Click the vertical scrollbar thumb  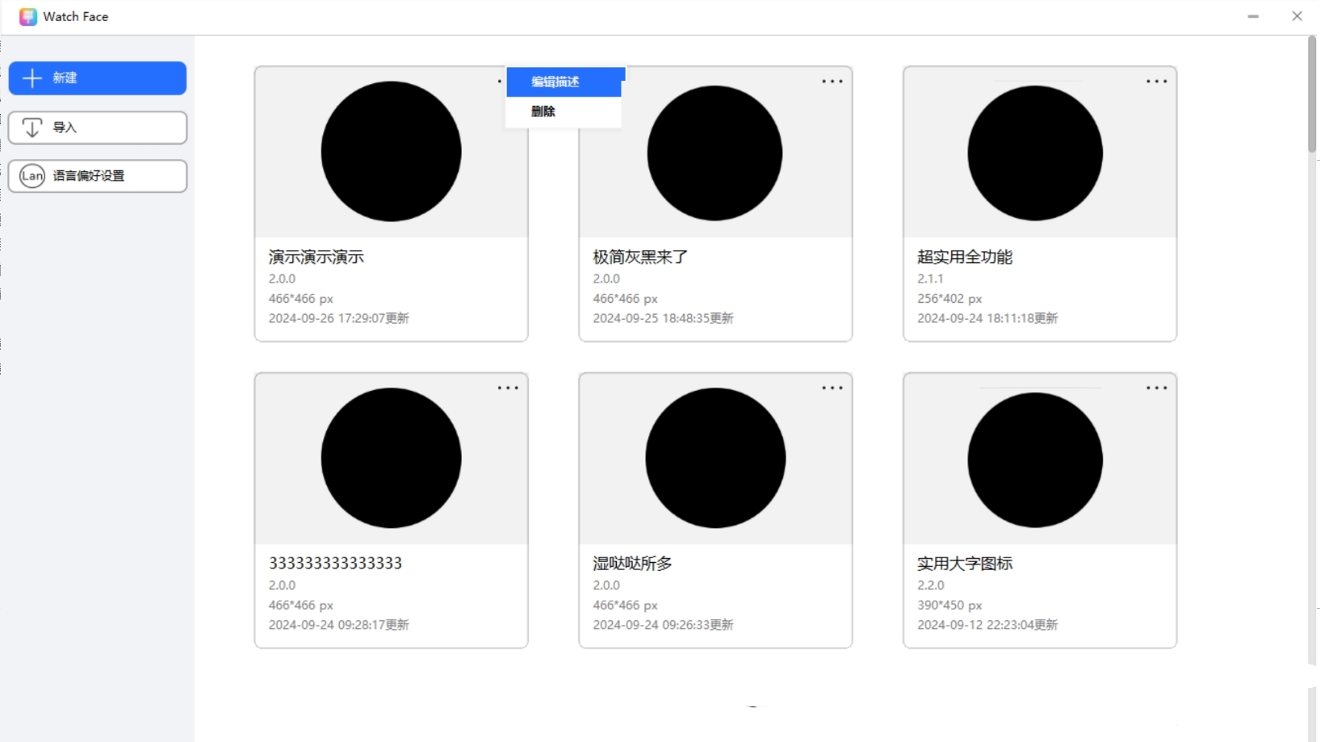pyautogui.click(x=1312, y=93)
